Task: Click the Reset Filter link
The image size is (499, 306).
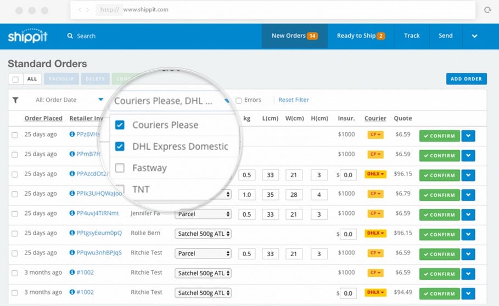Action: (294, 100)
